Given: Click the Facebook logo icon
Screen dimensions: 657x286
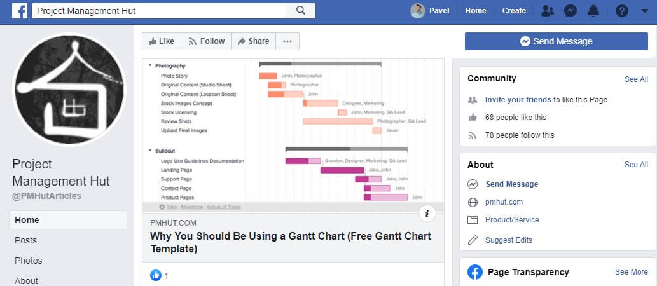Looking at the screenshot, I should (20, 11).
